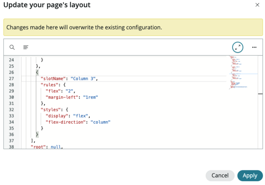265x185 pixels.
Task: Click the "slotName" key
Action: pyautogui.click(x=53, y=79)
